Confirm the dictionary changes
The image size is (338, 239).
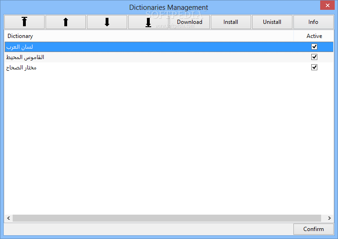(x=314, y=229)
